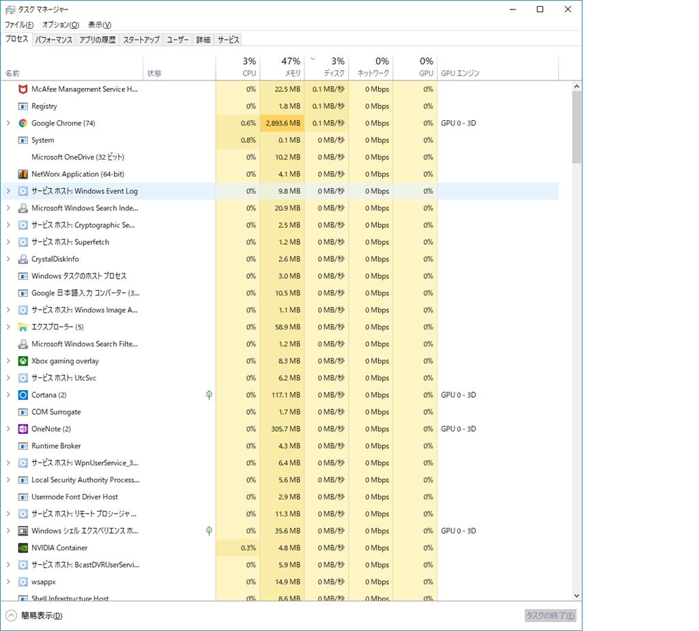The width and height of the screenshot is (699, 631).
Task: Sort processes by the ネットワーク column header
Action: pyautogui.click(x=371, y=68)
